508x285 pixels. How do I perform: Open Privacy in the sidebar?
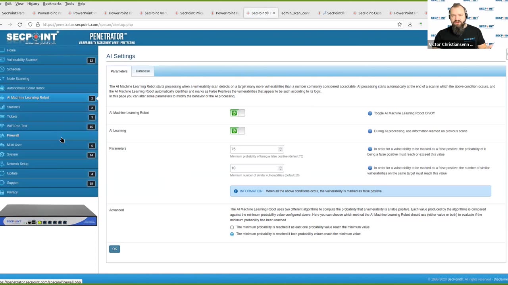tap(49, 193)
